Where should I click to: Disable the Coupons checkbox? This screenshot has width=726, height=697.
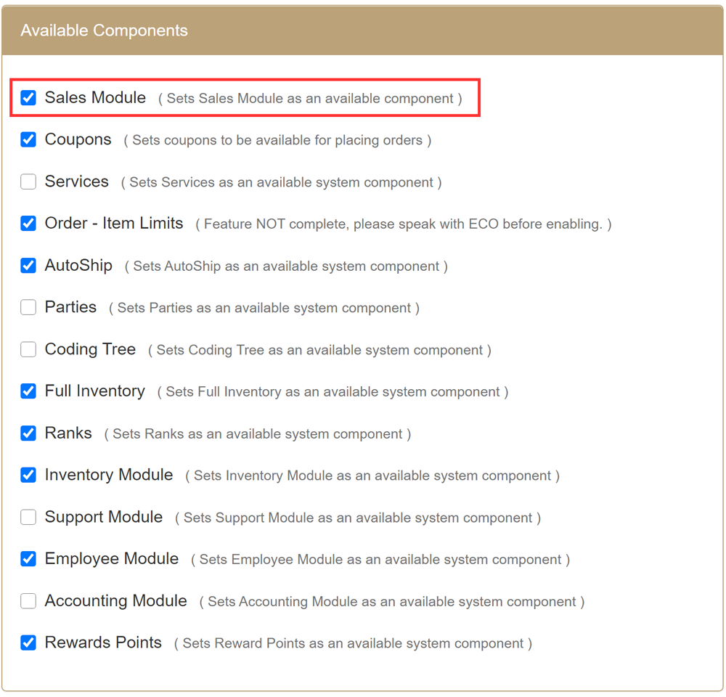28,140
